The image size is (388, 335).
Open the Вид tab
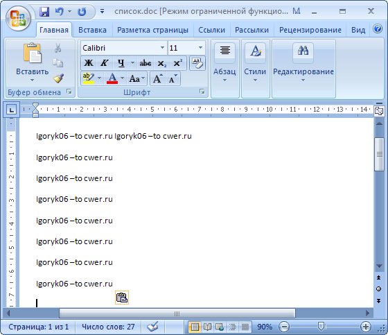(358, 30)
